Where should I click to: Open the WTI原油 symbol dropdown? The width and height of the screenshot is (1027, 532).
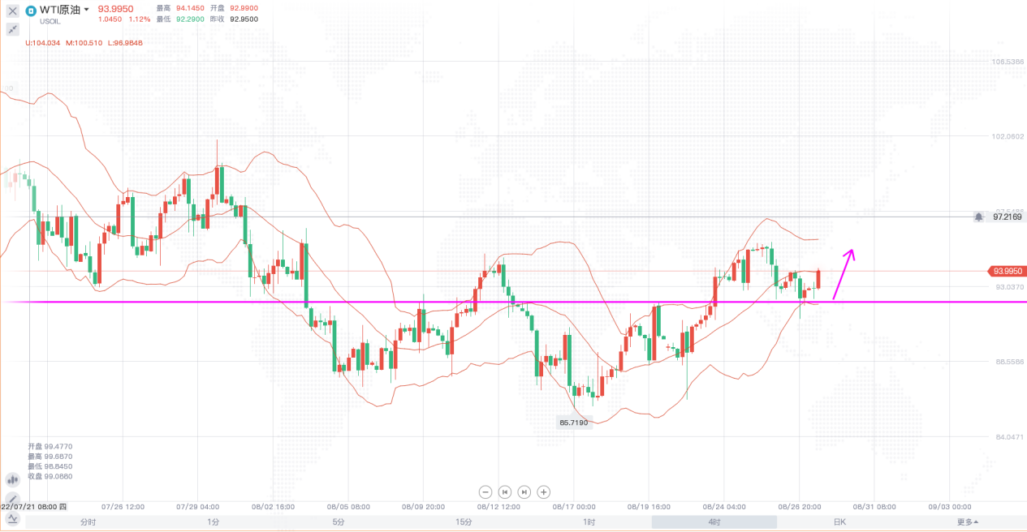coord(86,11)
